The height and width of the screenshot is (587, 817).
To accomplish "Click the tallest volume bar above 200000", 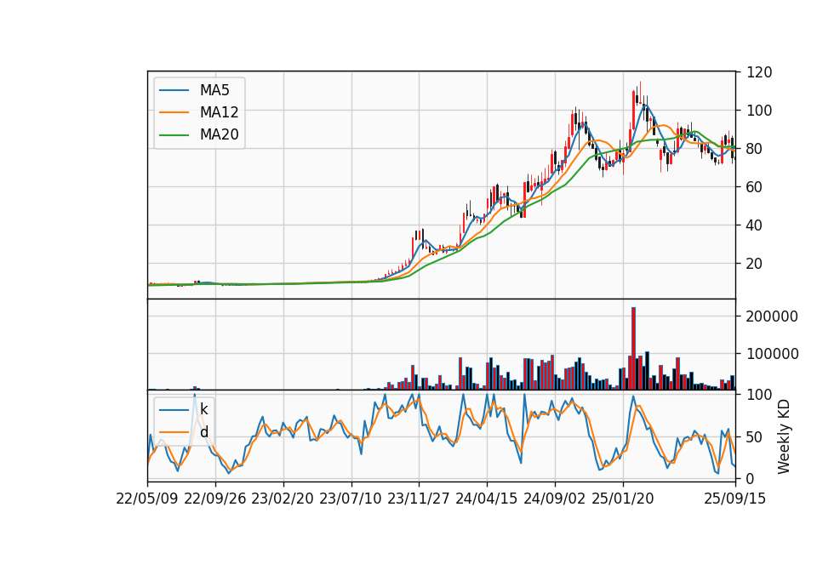I will (633, 349).
